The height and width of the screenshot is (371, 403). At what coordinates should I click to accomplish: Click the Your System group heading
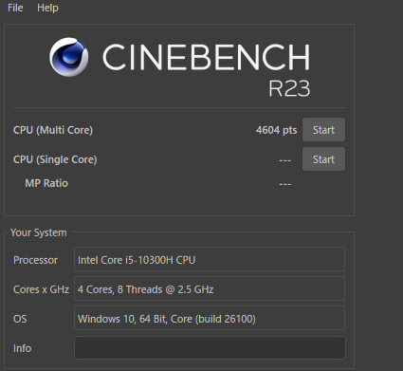[x=39, y=232]
